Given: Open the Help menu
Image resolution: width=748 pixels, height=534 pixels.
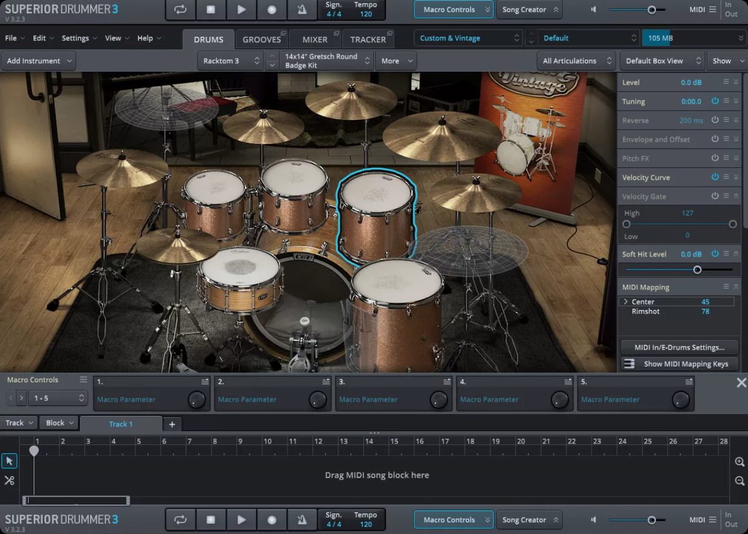Looking at the screenshot, I should point(149,38).
